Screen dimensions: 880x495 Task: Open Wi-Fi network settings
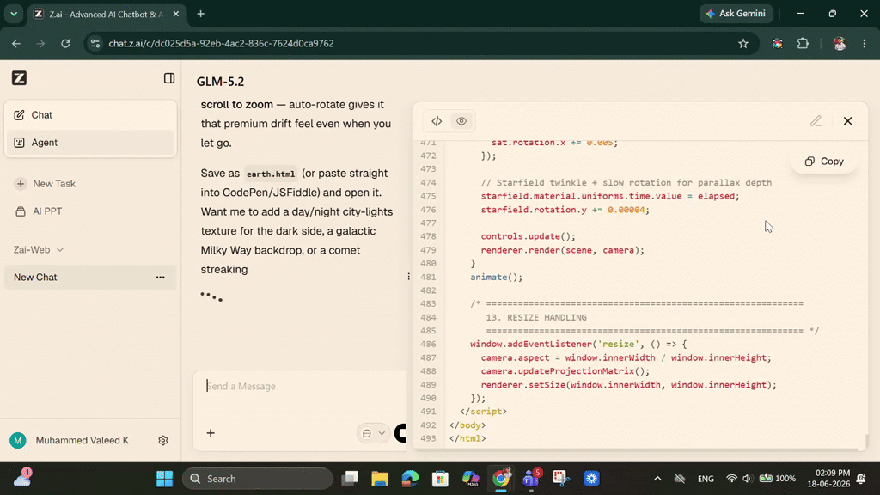click(731, 479)
